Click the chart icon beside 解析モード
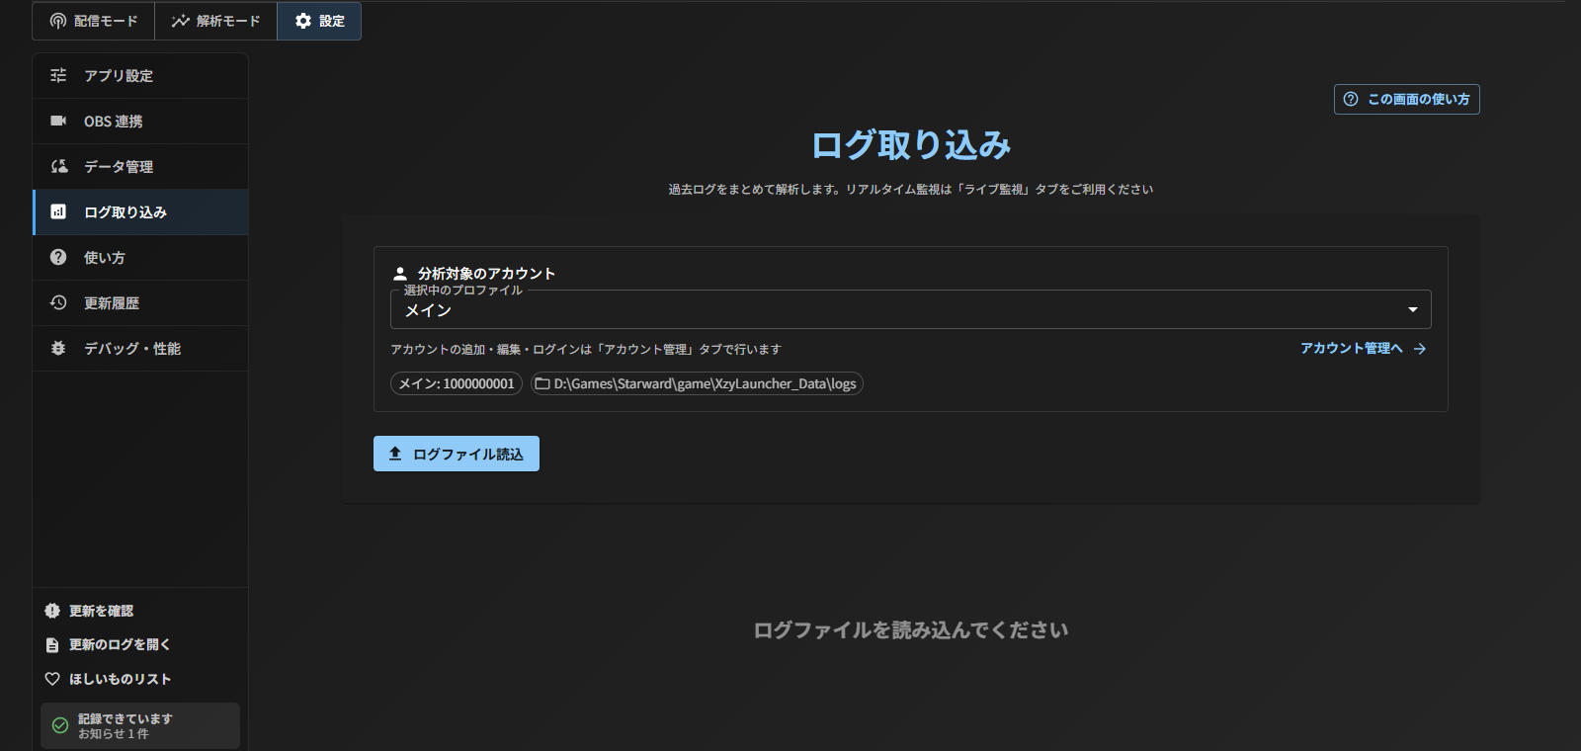The width and height of the screenshot is (1581, 751). [x=180, y=21]
